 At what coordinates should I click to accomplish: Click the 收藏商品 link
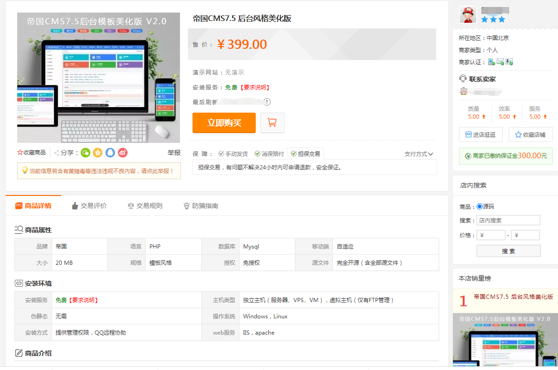[35, 153]
